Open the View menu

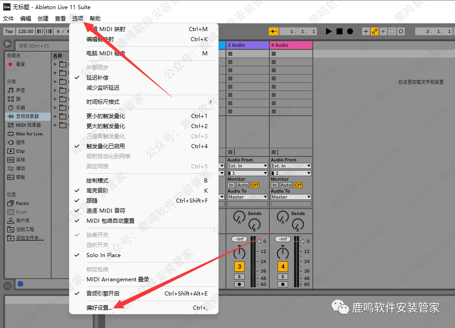pos(60,19)
